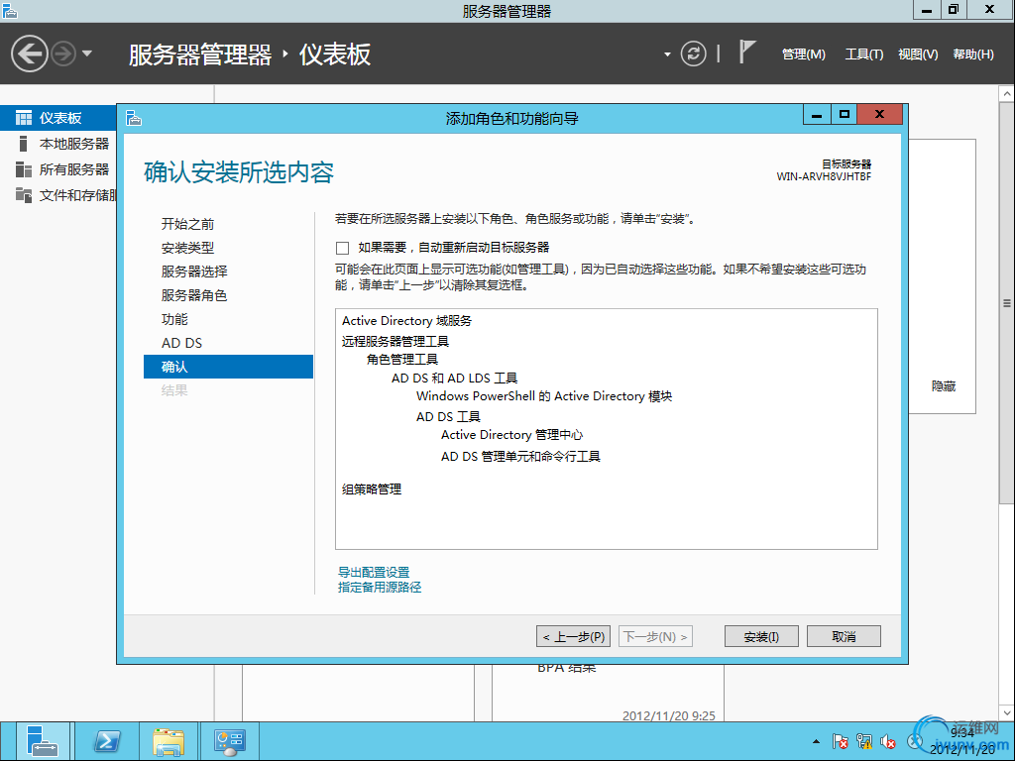Viewport: 1015px width, 761px height.
Task: Click the refresh icon in Server Manager
Action: point(693,54)
